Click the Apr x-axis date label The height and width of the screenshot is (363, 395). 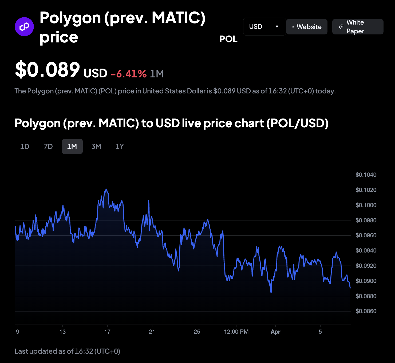(x=275, y=332)
